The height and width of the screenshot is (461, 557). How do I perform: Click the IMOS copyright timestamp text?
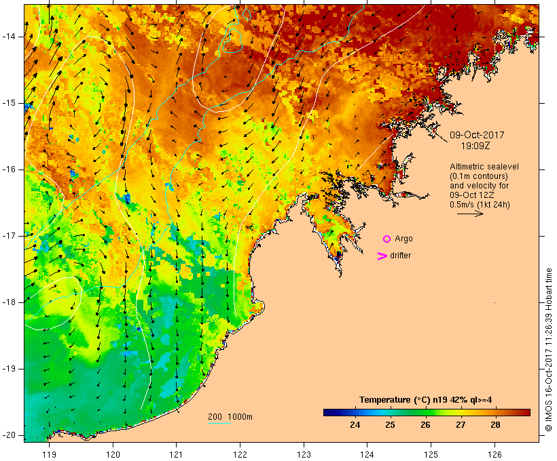[548, 350]
